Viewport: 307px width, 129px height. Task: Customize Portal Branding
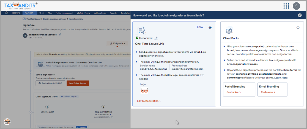[234, 92]
